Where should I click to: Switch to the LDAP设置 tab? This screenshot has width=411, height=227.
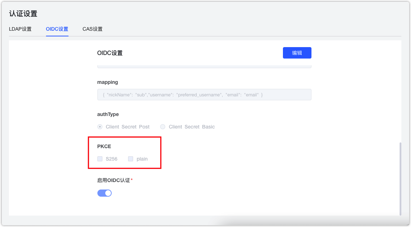pyautogui.click(x=20, y=29)
